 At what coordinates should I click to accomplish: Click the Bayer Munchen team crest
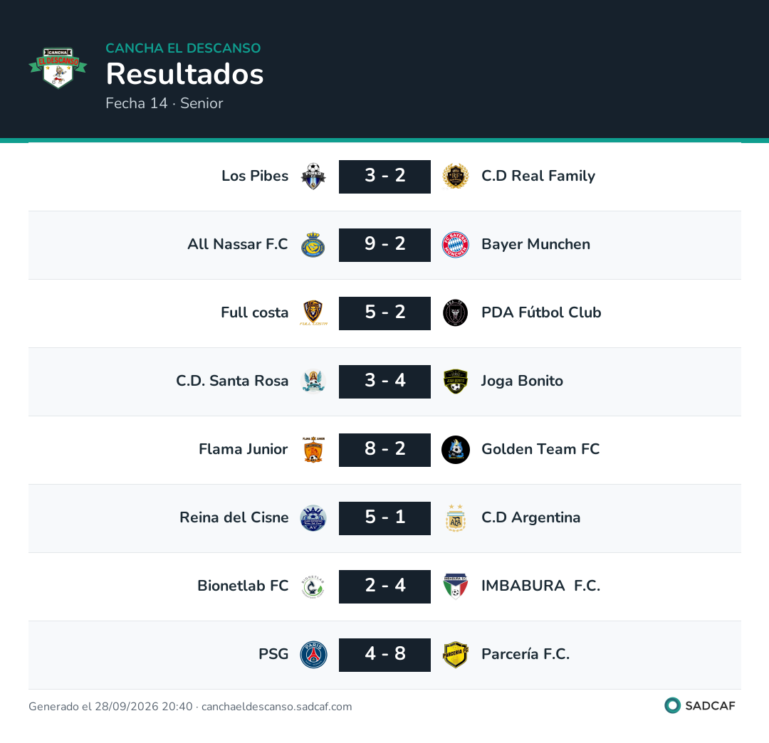pos(456,245)
